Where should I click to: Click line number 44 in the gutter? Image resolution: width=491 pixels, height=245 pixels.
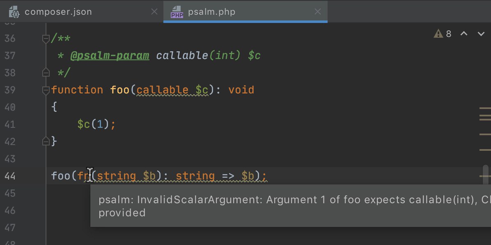click(10, 176)
